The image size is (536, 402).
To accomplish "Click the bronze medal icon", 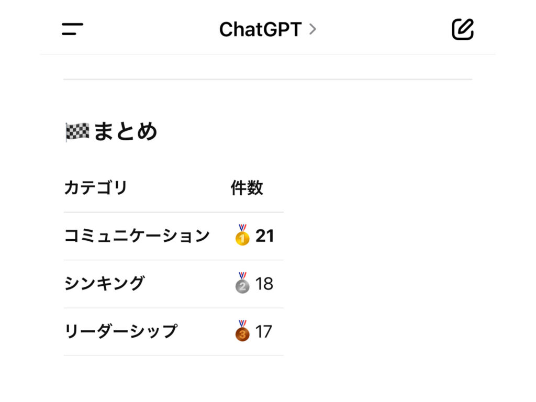I will [x=242, y=331].
